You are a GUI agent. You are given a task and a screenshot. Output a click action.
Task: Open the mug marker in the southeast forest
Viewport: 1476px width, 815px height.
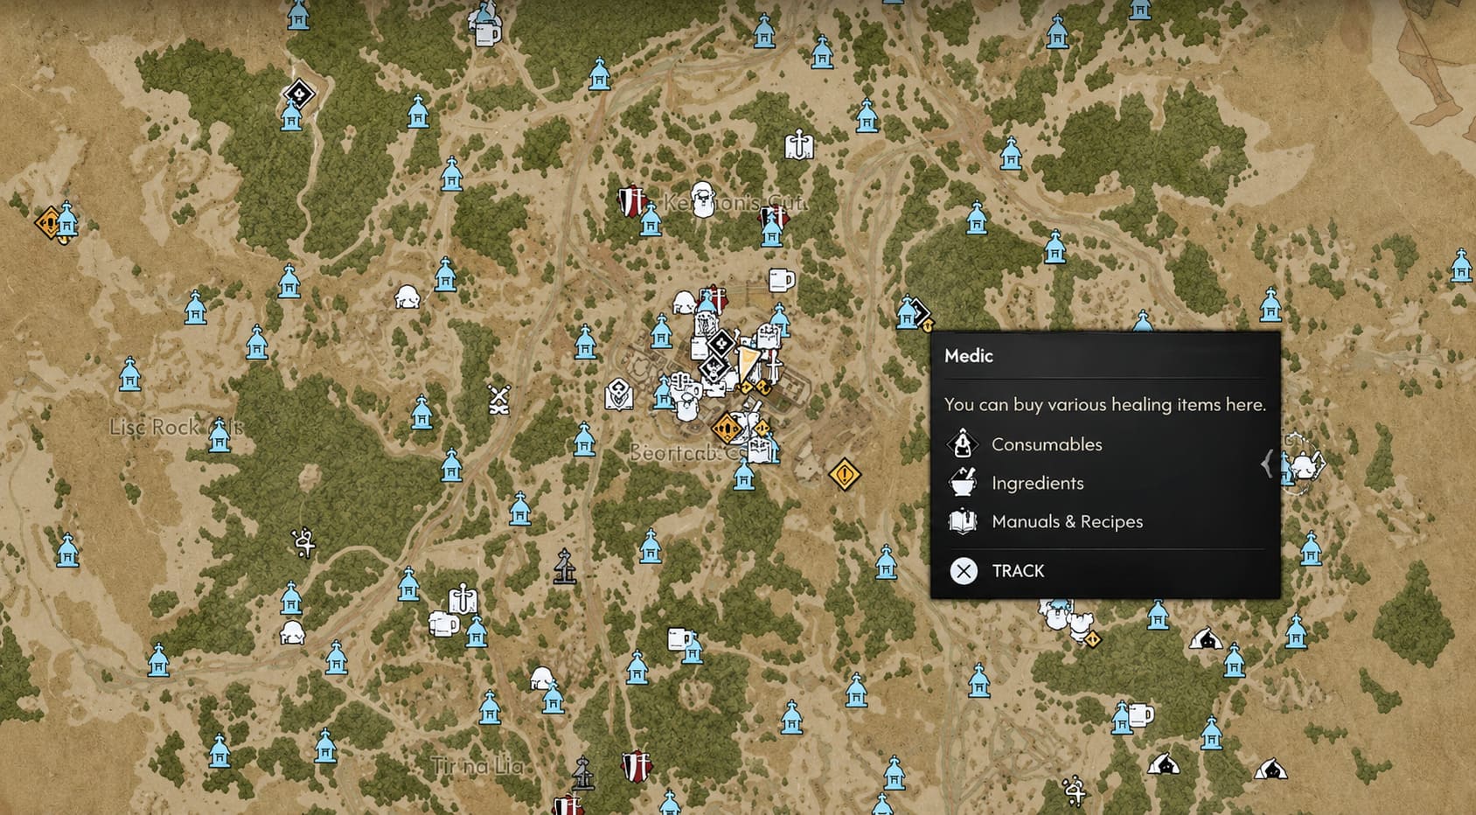tap(1141, 714)
